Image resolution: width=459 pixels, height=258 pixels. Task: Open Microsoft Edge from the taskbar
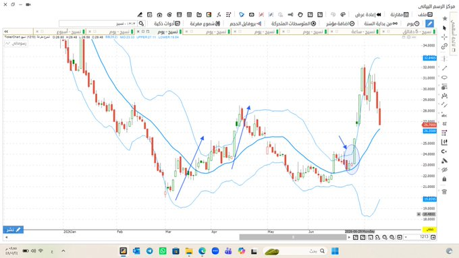point(202,251)
